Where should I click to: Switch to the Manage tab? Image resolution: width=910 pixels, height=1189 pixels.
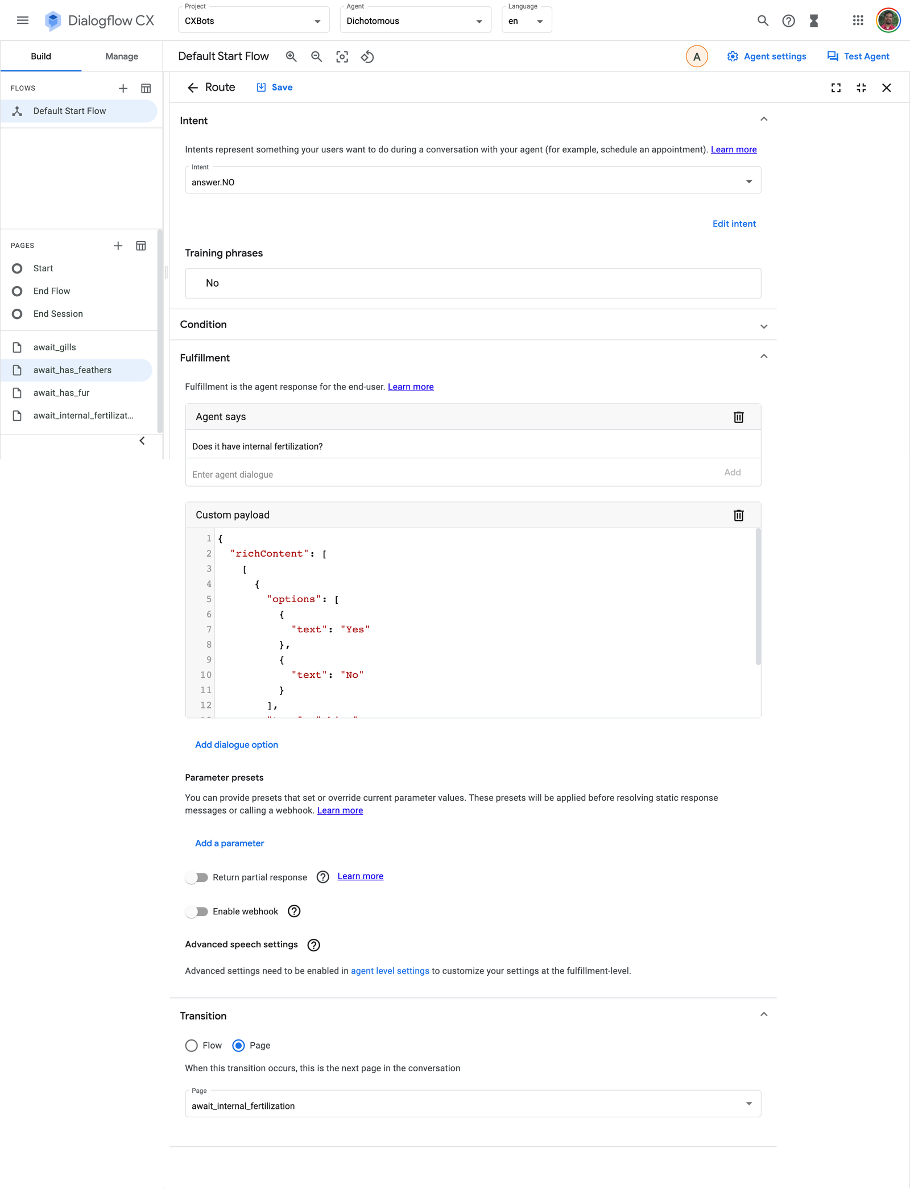coord(122,56)
